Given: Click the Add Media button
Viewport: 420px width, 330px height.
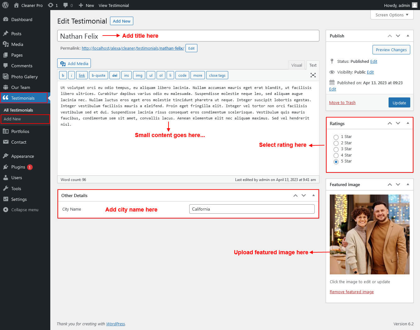Looking at the screenshot, I should click(x=74, y=63).
